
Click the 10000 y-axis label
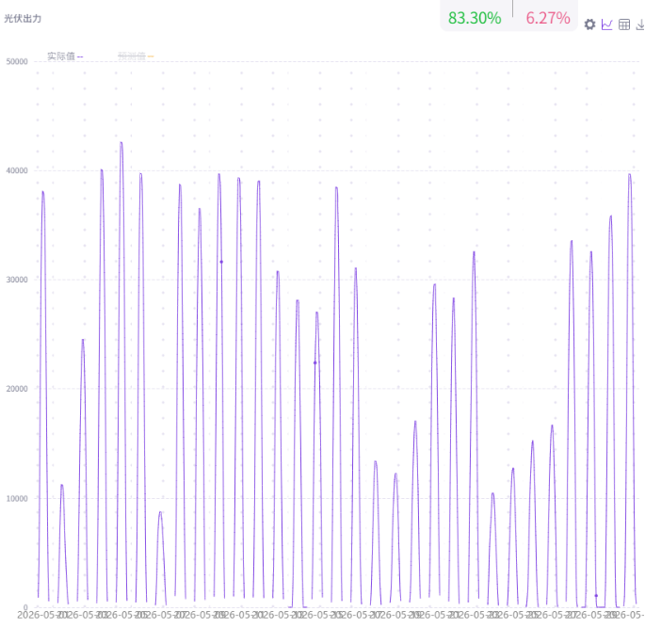tap(17, 498)
